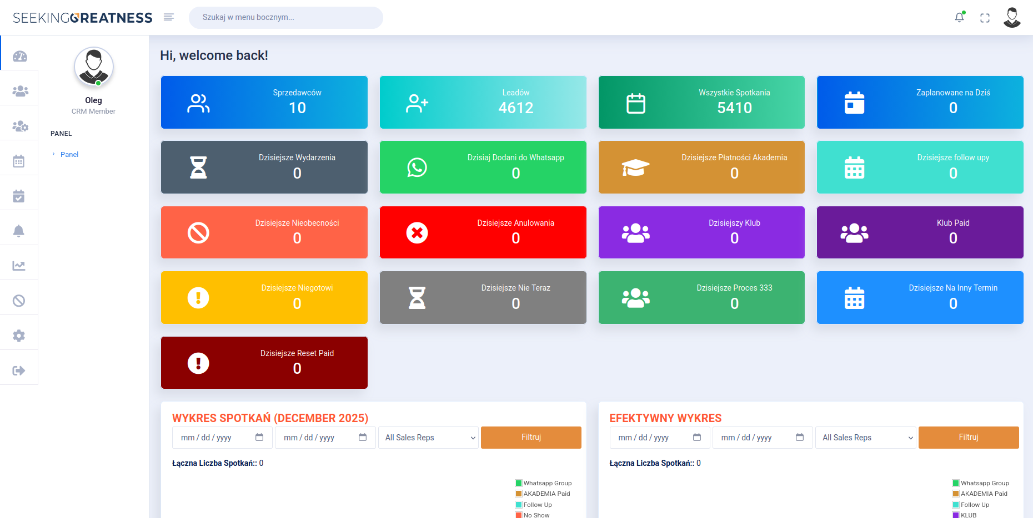
Task: Open the tasks calendar-check icon in sidebar
Action: coord(19,192)
